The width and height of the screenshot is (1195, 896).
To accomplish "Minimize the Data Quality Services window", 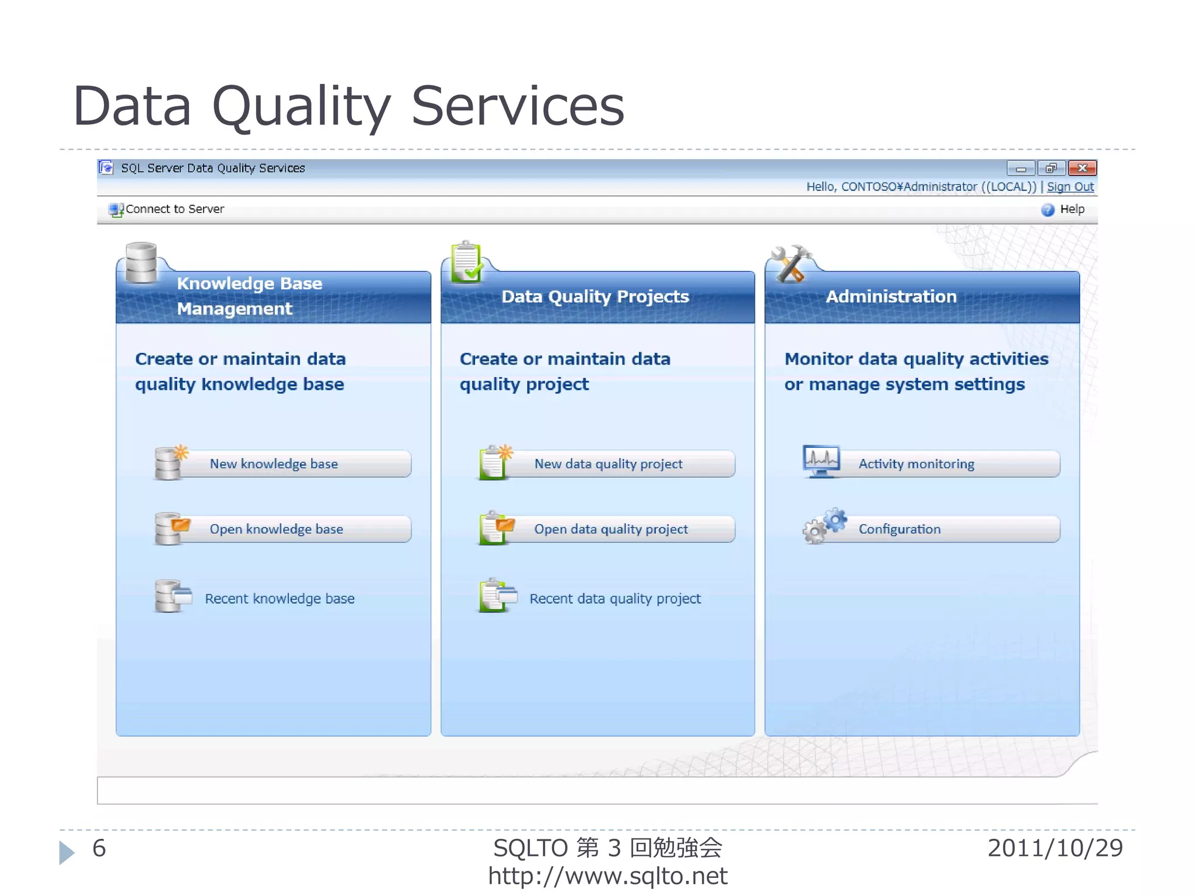I will tap(1021, 169).
